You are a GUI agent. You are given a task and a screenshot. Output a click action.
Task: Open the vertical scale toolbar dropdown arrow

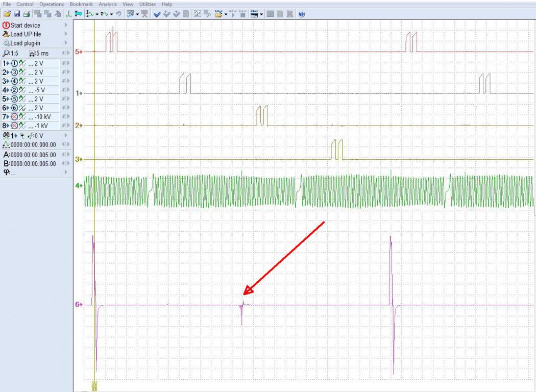[x=97, y=14]
